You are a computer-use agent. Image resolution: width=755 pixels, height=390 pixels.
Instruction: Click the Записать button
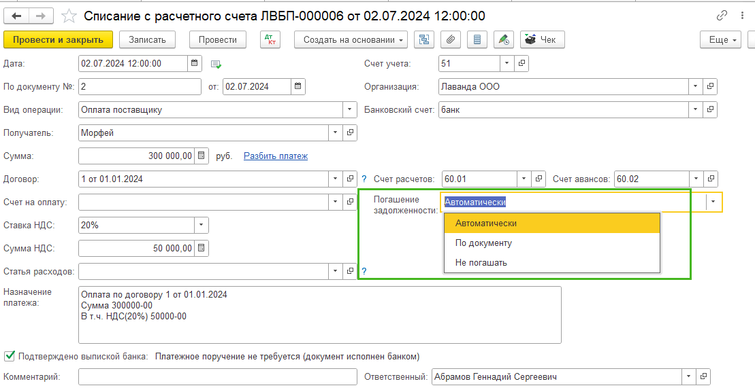click(147, 40)
